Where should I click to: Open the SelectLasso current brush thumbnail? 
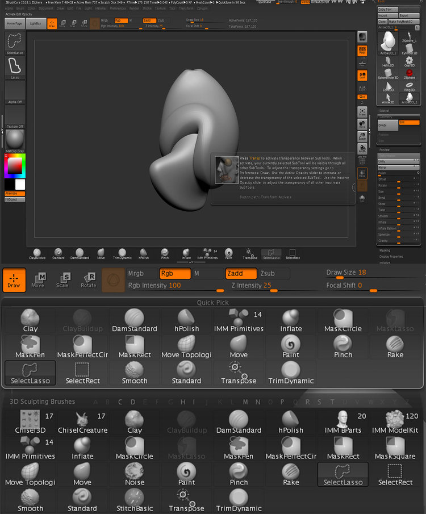tap(15, 43)
